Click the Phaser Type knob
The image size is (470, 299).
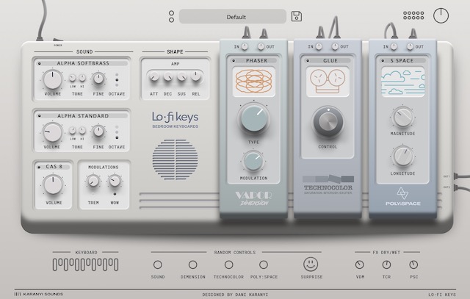pyautogui.click(x=253, y=118)
